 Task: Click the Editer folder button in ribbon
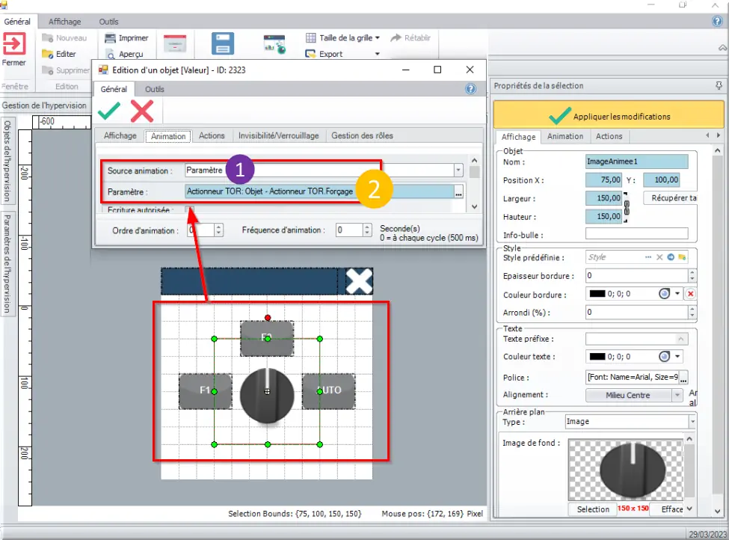(x=59, y=54)
